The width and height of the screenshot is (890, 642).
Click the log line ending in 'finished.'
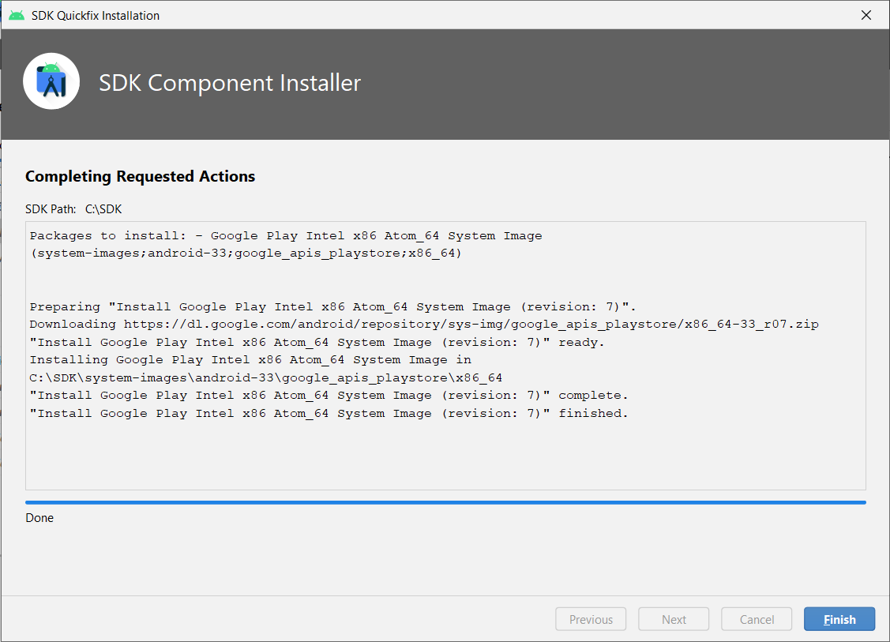pos(329,413)
